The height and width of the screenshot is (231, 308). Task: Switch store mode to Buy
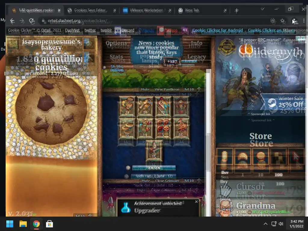pos(225,172)
